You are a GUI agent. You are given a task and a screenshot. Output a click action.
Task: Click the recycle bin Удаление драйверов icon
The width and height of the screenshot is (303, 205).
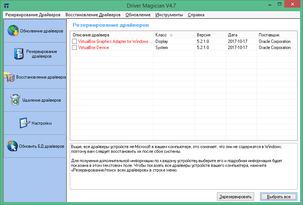[x=15, y=100]
